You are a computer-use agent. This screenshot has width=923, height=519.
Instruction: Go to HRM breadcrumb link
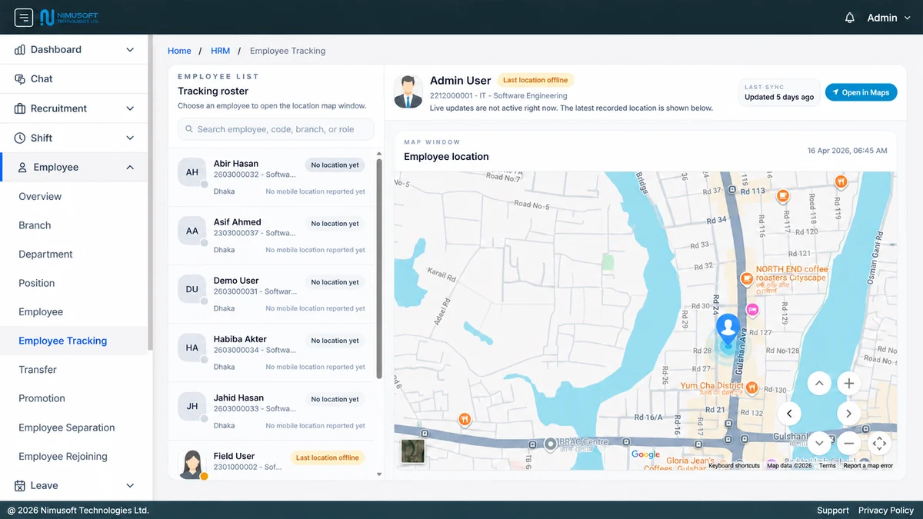(x=220, y=51)
